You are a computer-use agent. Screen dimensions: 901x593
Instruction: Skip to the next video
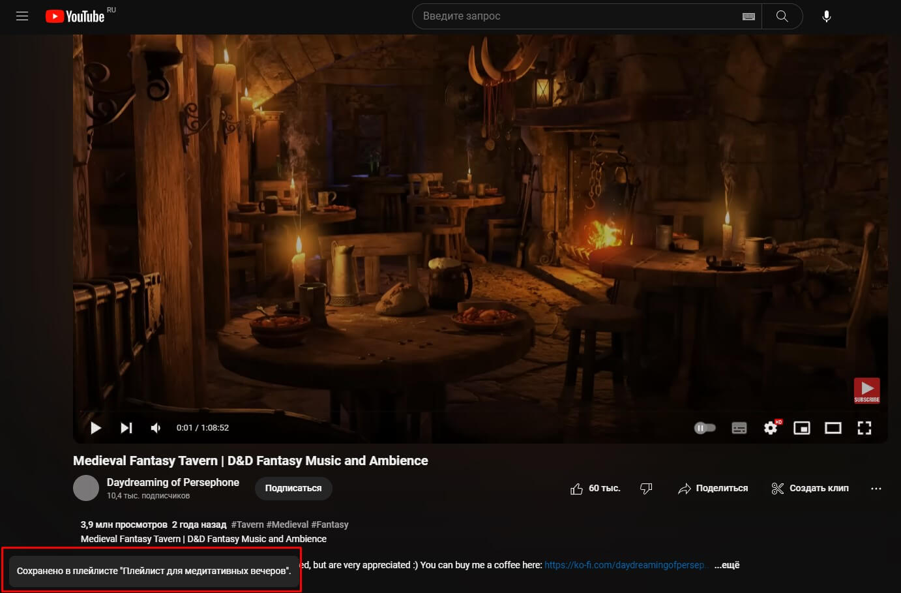(126, 428)
